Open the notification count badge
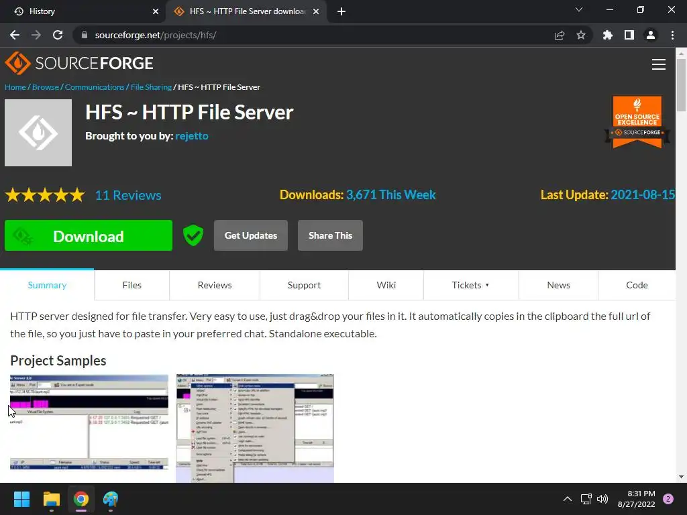 [x=668, y=499]
